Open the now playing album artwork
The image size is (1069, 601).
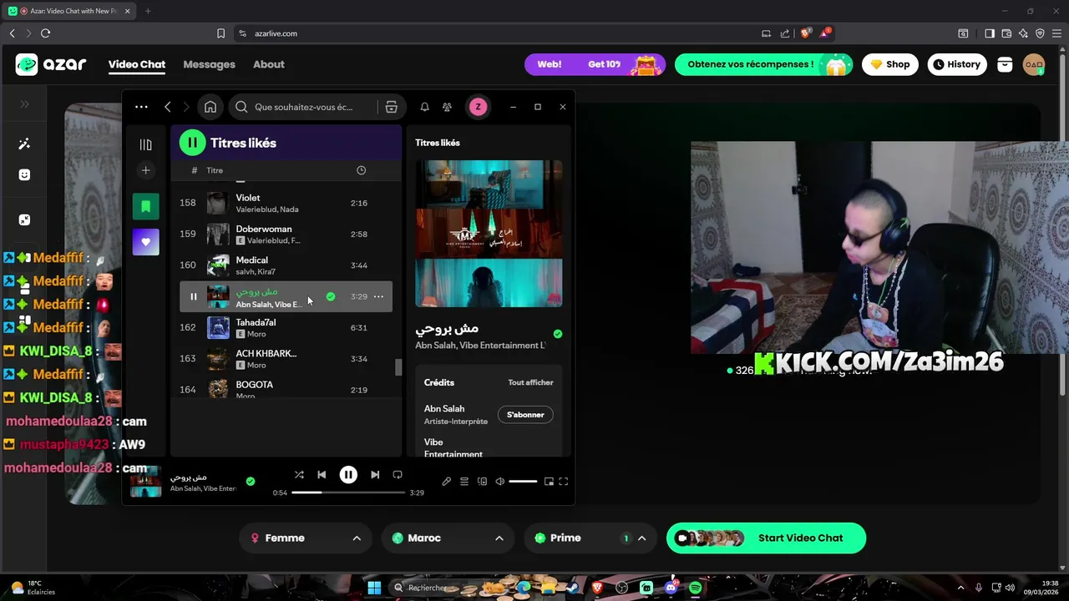tap(489, 234)
